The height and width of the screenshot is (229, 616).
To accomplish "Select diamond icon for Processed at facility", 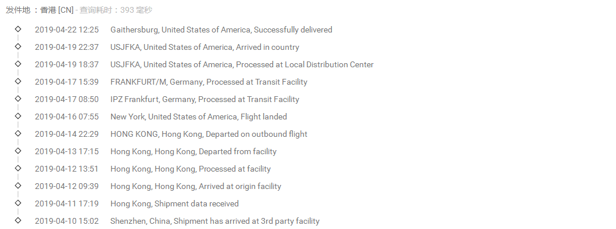I will [17, 168].
